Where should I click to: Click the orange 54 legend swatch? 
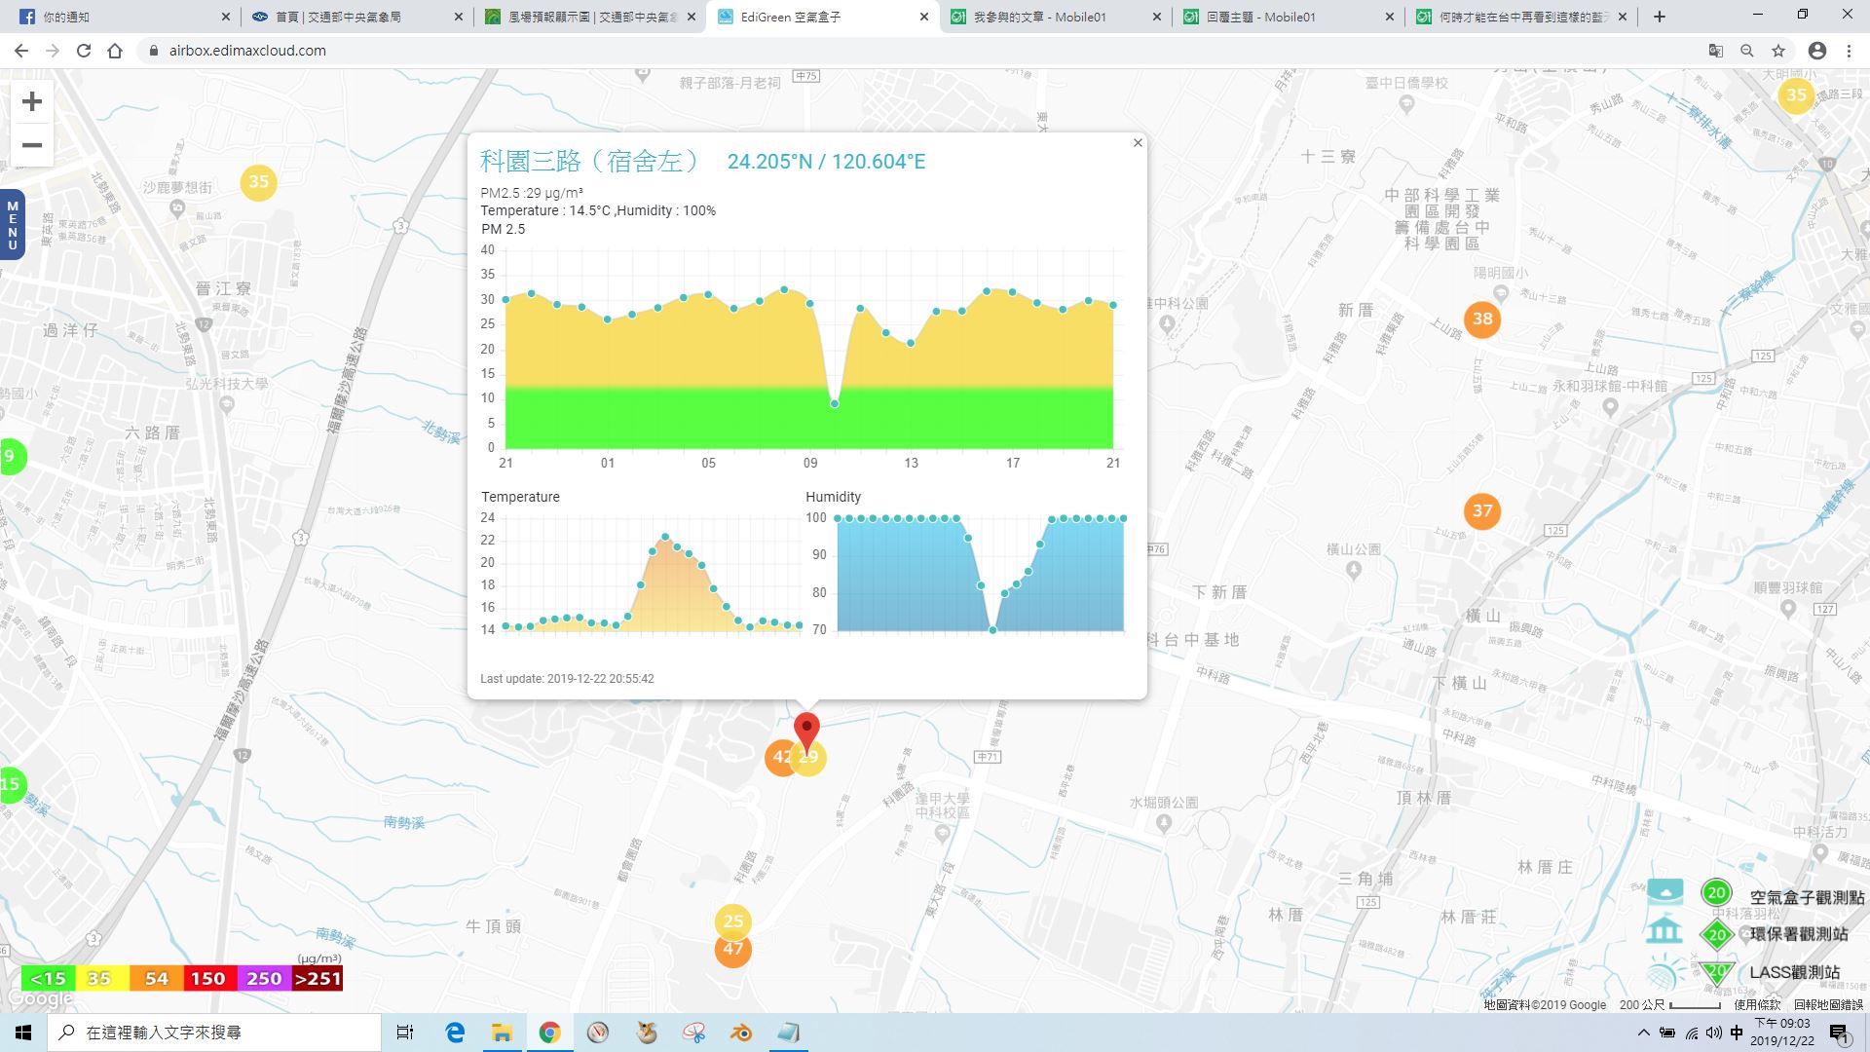tap(156, 978)
